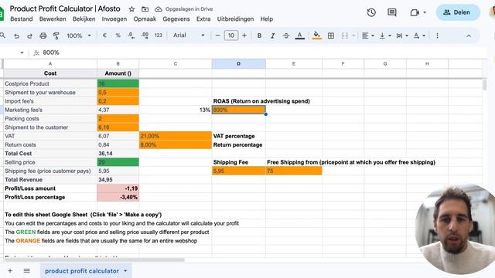Toggle italic formatting

tap(273, 36)
